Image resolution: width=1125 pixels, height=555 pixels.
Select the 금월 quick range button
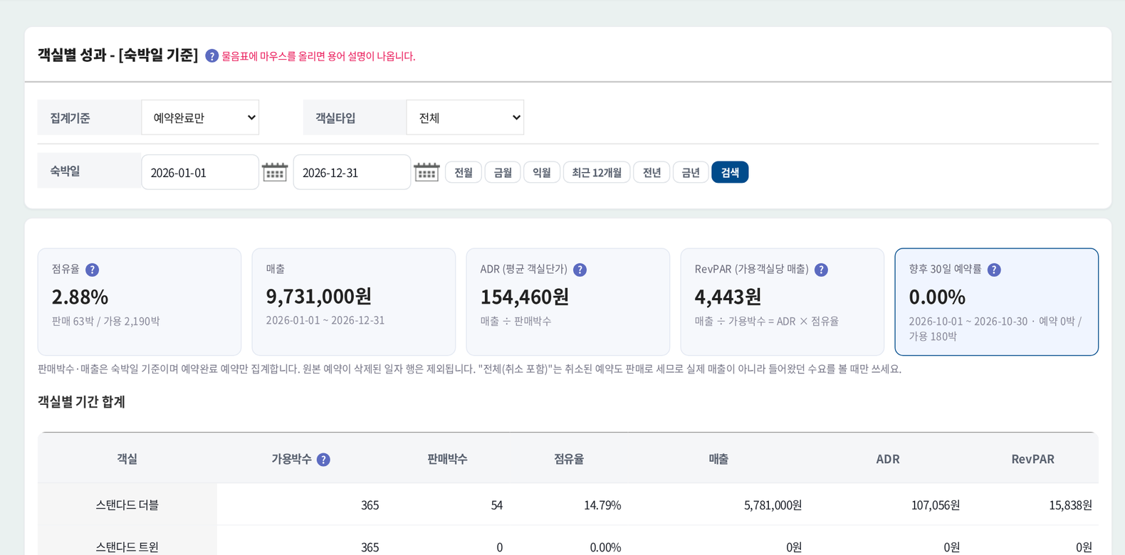[x=503, y=172]
